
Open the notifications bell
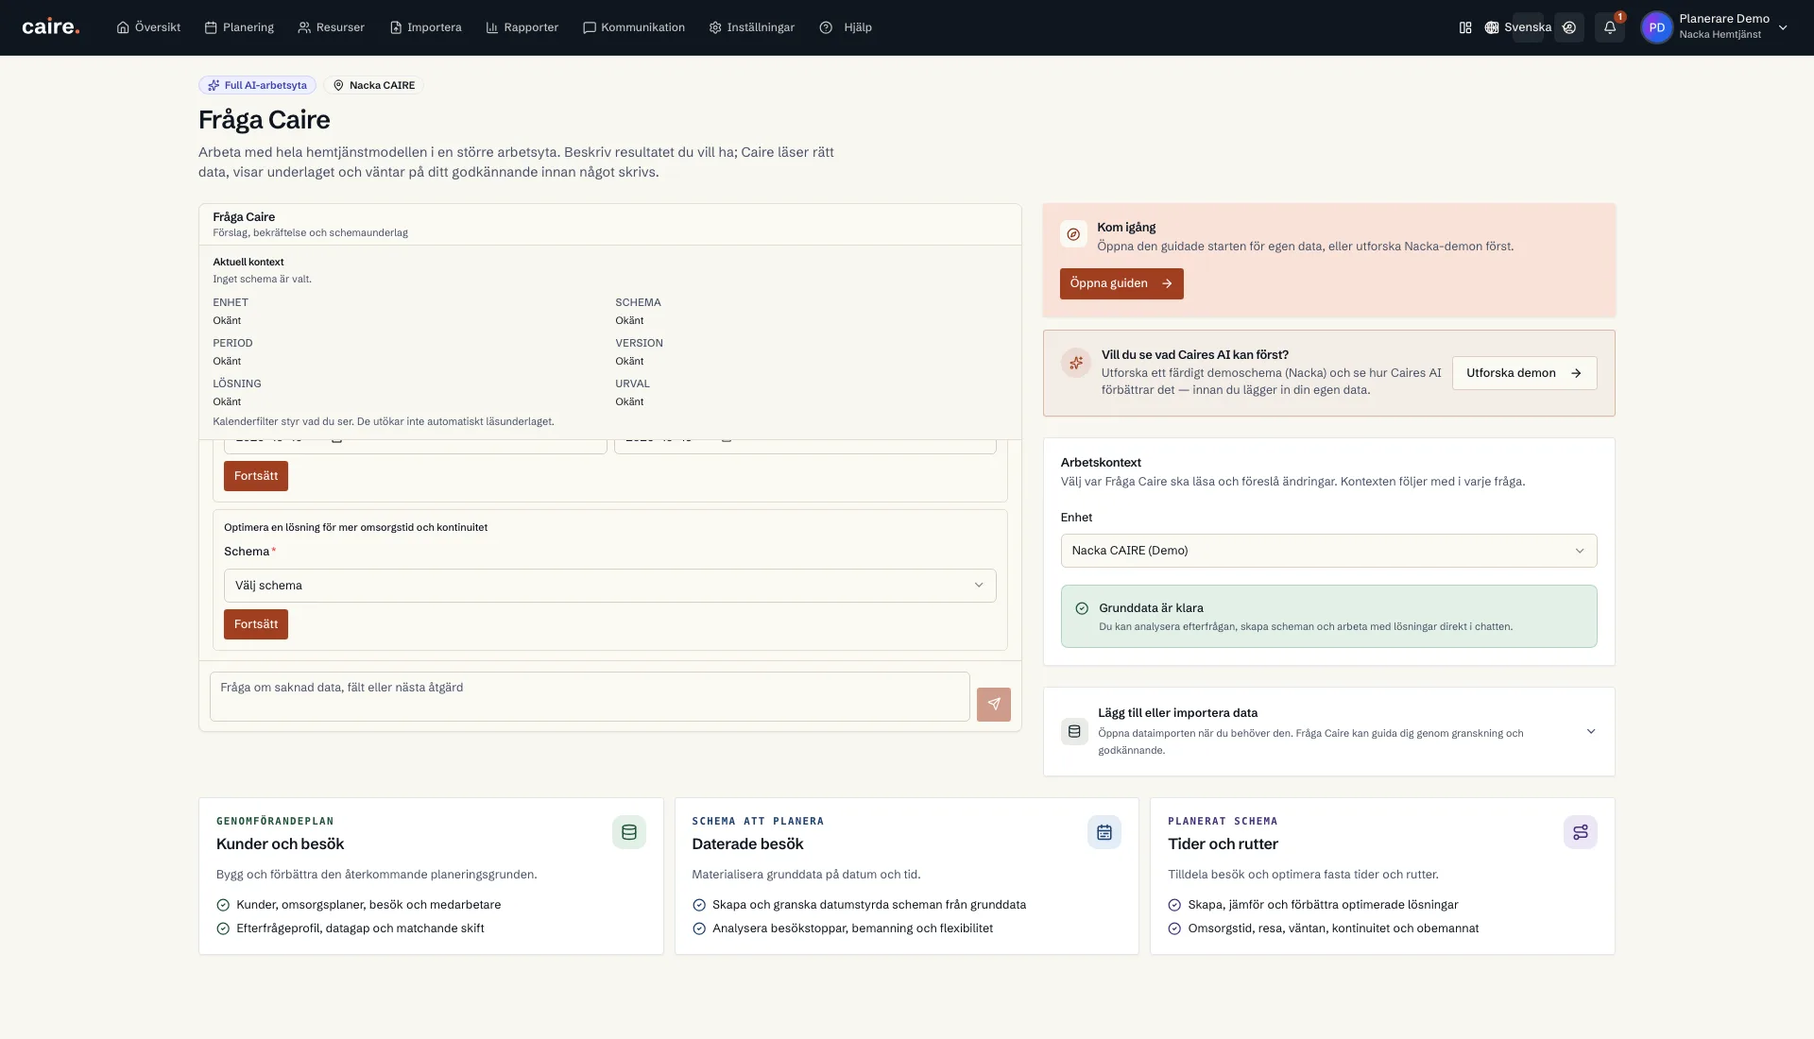[1610, 27]
